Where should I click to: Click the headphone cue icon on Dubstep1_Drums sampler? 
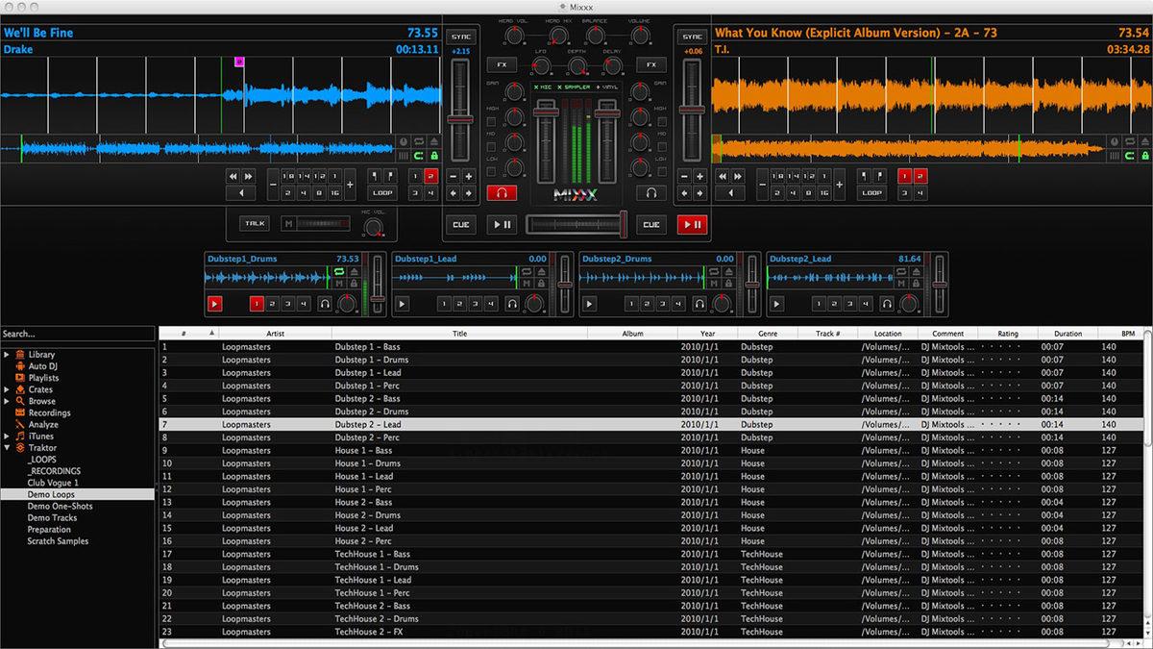[325, 305]
